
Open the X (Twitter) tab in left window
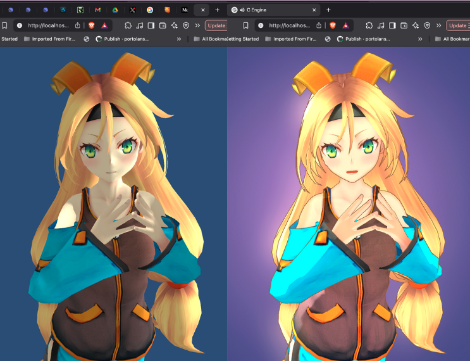[132, 10]
